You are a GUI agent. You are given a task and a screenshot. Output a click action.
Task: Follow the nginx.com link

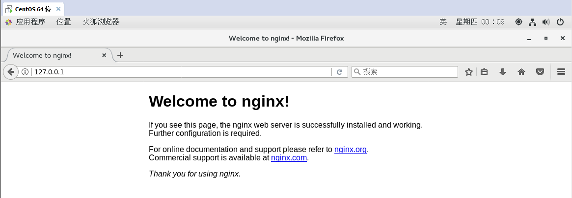click(289, 157)
